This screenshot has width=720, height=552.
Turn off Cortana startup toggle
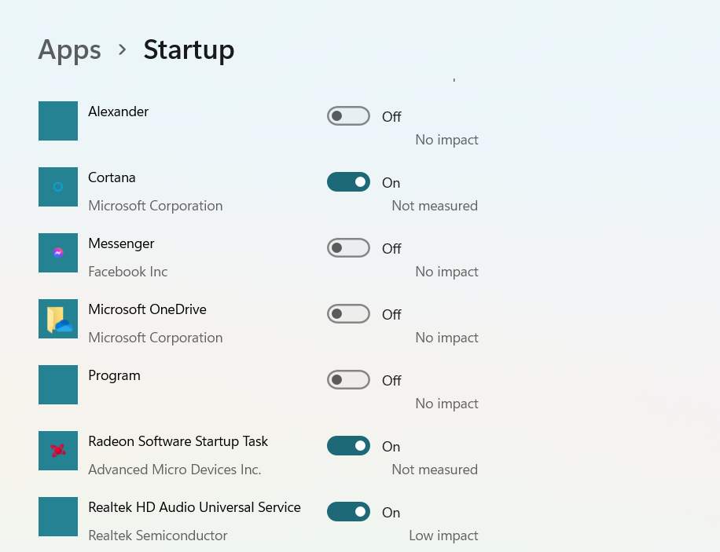348,182
